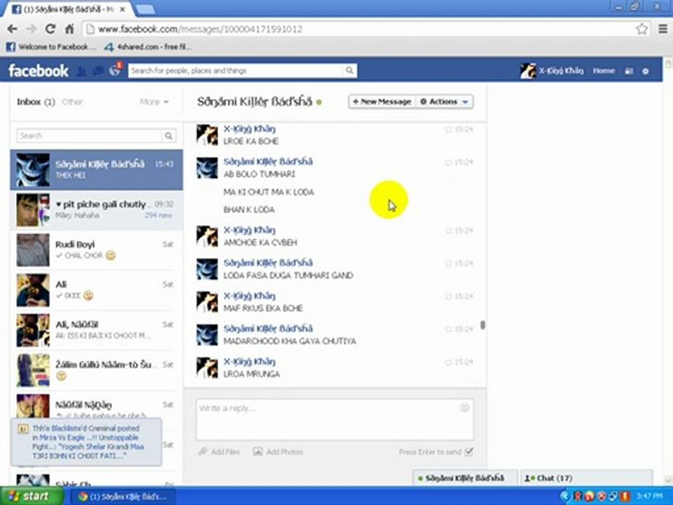Click the conversation scrollbar thumb
This screenshot has width=673, height=505.
[x=483, y=325]
